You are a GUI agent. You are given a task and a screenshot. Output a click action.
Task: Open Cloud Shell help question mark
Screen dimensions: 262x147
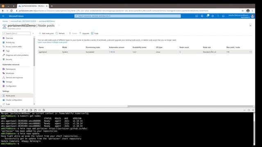pos(23,110)
